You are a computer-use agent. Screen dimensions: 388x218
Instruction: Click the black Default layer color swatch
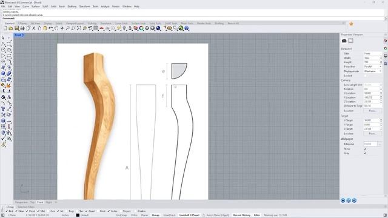click(78, 216)
